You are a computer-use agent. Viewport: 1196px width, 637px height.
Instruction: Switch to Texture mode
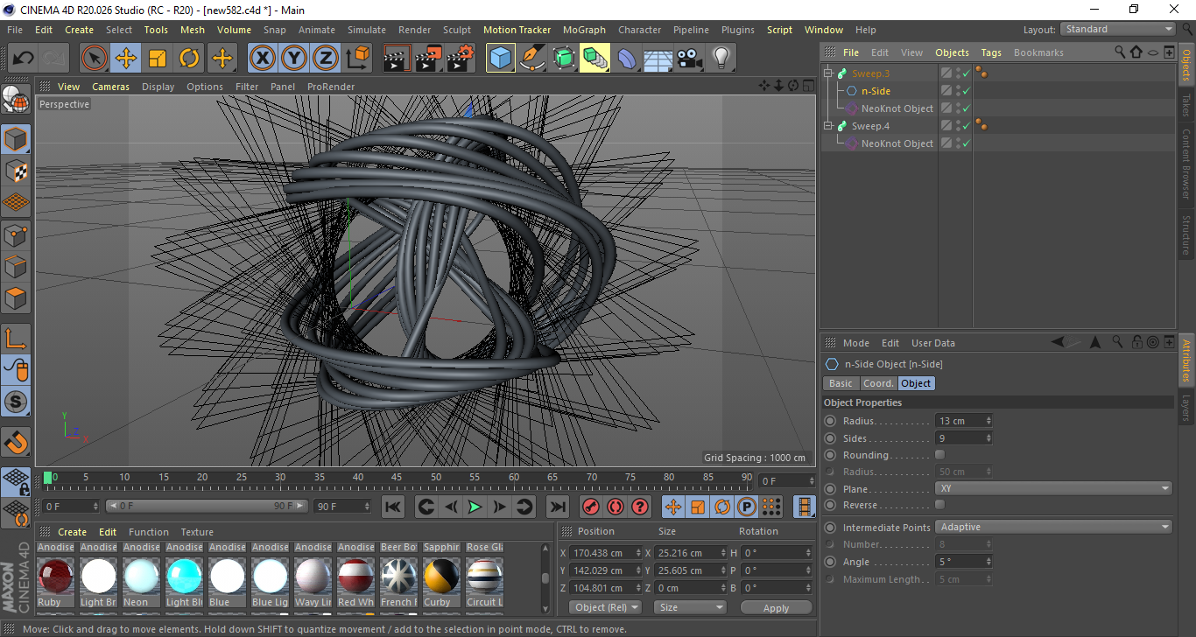(x=16, y=171)
